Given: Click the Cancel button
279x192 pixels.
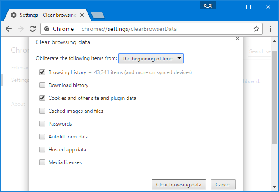Looking at the screenshot, I should click(x=222, y=185).
